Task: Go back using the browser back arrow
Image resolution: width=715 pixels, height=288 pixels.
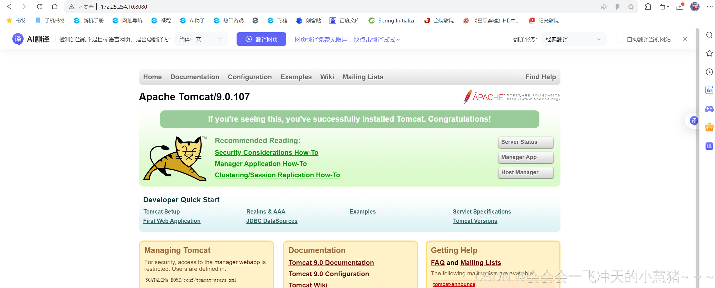Action: pos(9,6)
